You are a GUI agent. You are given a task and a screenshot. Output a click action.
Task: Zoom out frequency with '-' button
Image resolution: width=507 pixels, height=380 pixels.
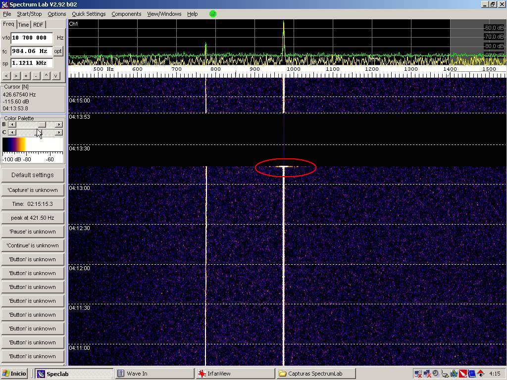(36, 76)
